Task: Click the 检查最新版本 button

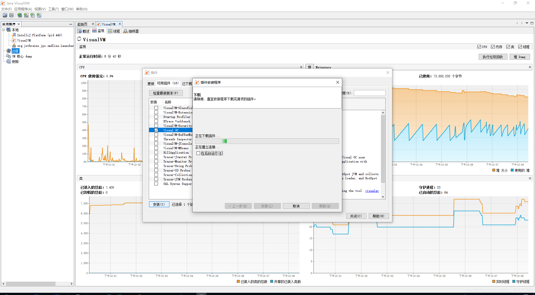Action: coord(166,93)
